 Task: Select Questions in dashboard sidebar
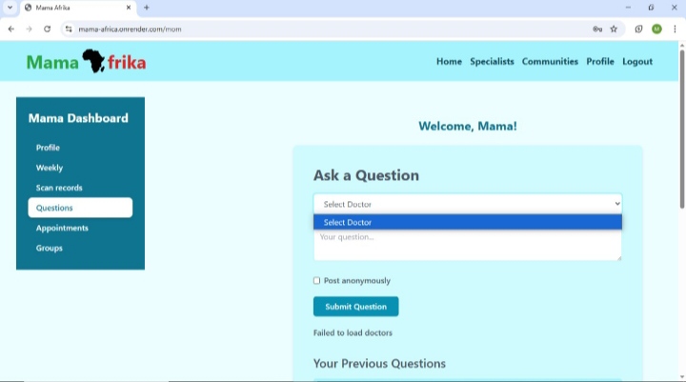(80, 208)
